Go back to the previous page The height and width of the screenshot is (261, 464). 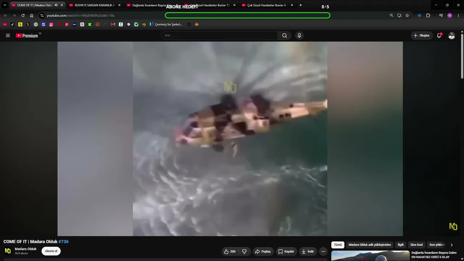coord(5,16)
